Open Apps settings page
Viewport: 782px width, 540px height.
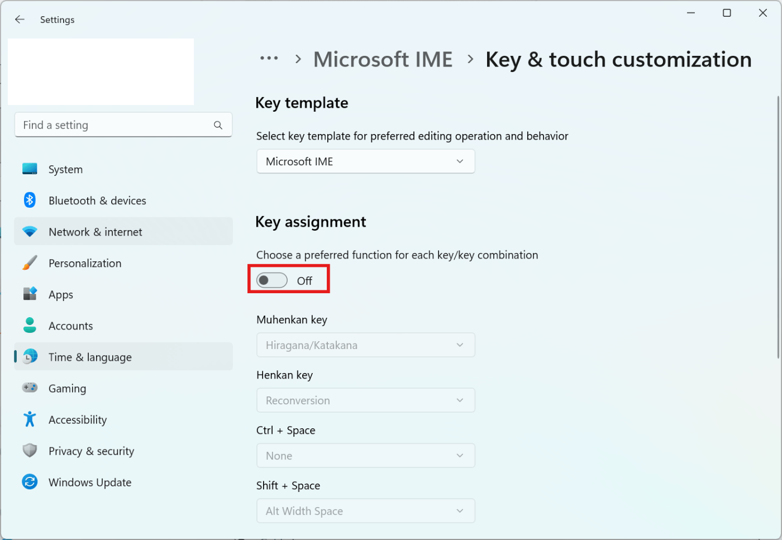[x=123, y=294]
